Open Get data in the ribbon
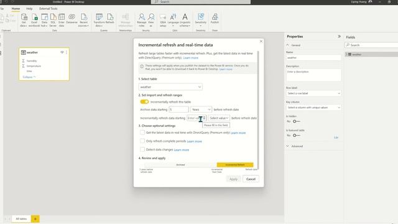This screenshot has height=224, width=398. pyautogui.click(x=24, y=20)
